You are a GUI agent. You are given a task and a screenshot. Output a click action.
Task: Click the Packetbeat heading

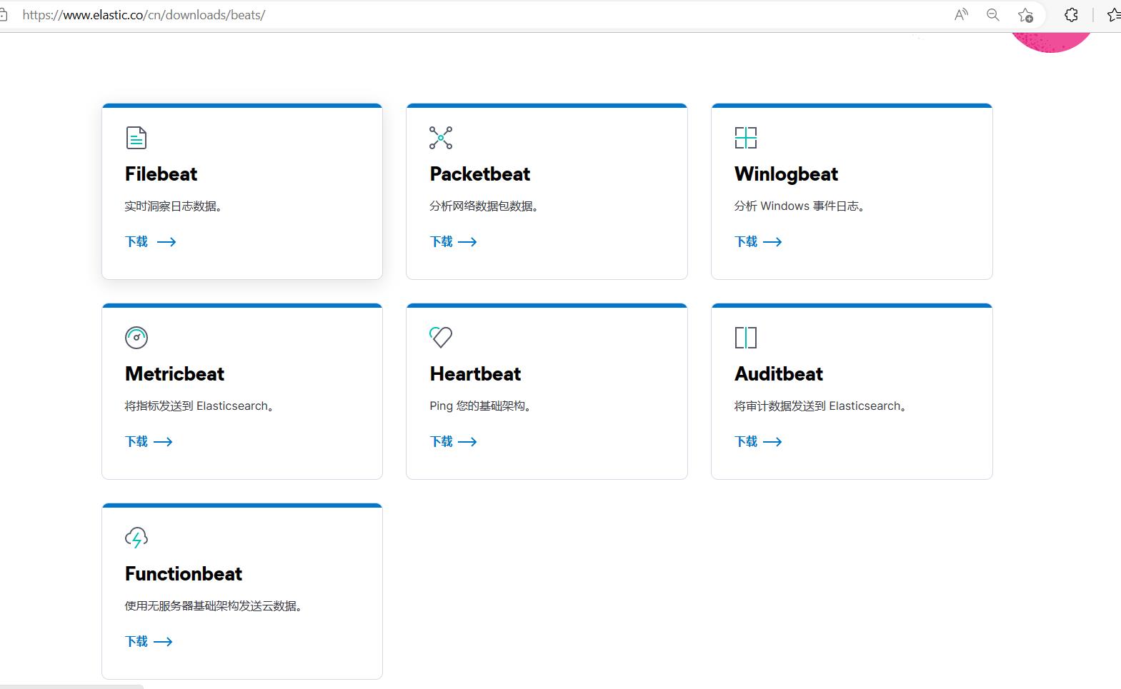pyautogui.click(x=480, y=174)
